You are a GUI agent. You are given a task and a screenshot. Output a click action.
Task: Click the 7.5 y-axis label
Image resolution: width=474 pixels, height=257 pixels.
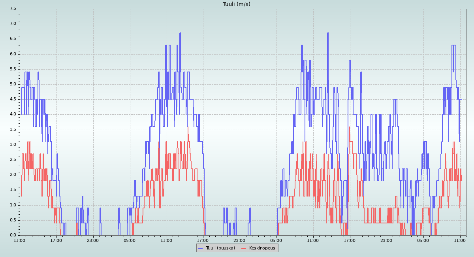coord(13,8)
